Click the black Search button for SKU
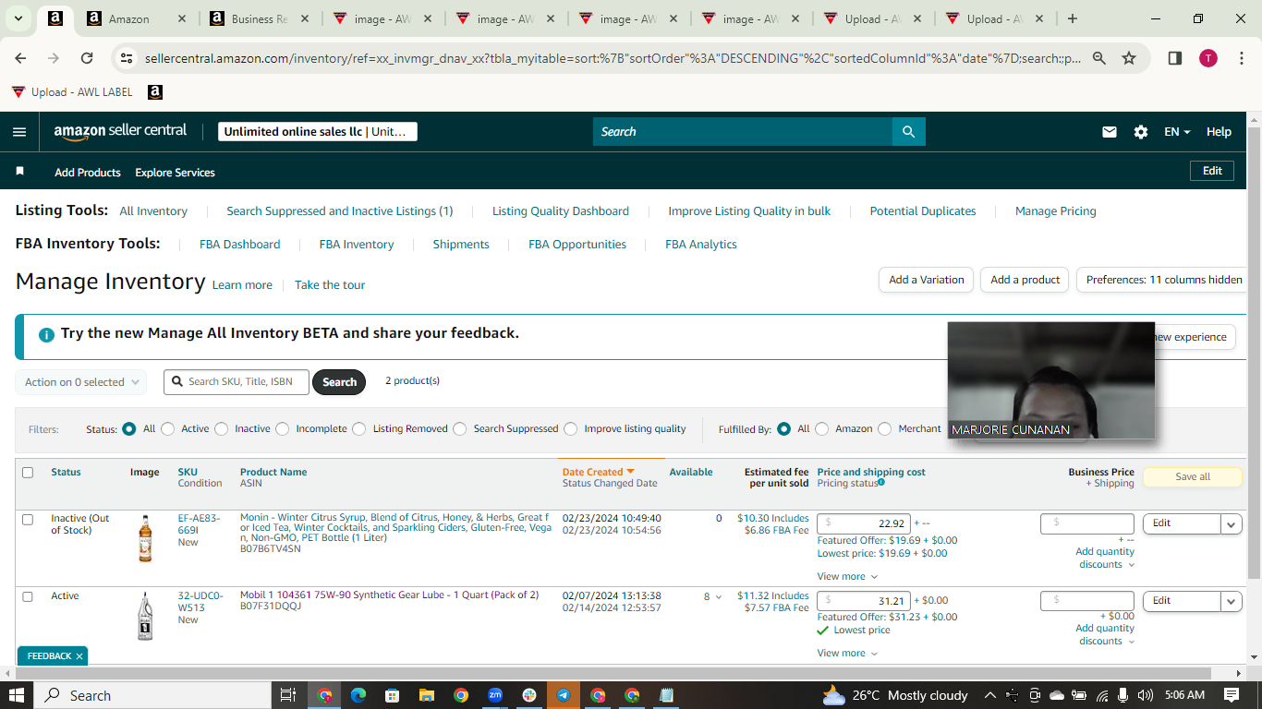This screenshot has width=1262, height=709. click(339, 382)
